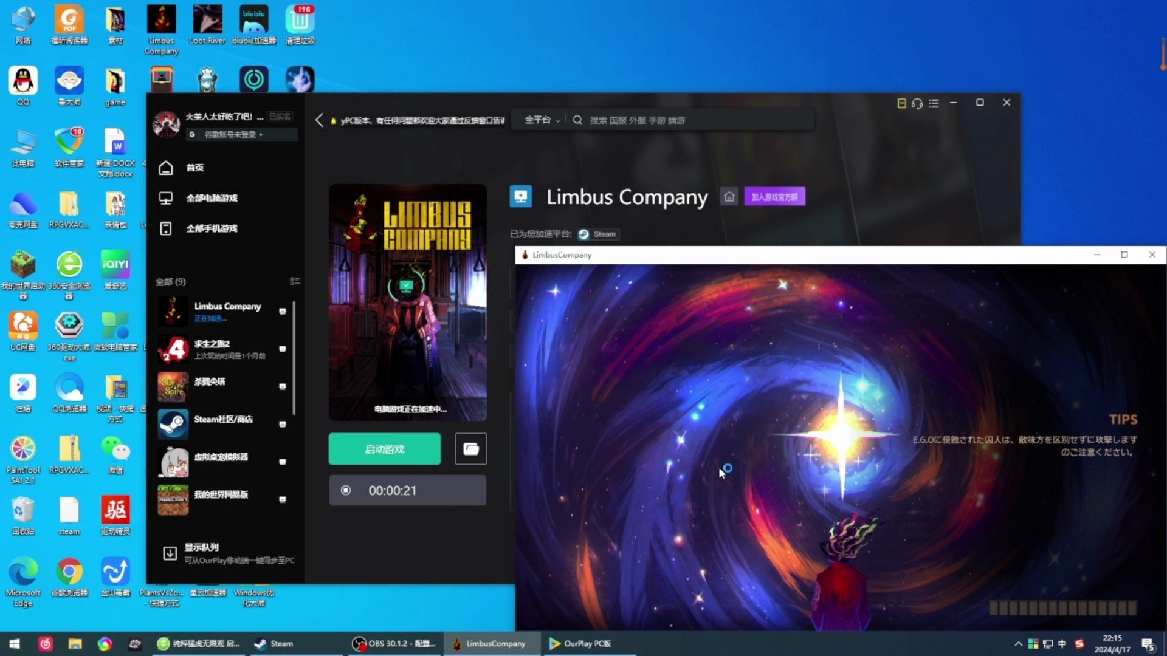This screenshot has width=1167, height=656.
Task: Open the Microsoft Edge desktop shortcut
Action: [23, 582]
